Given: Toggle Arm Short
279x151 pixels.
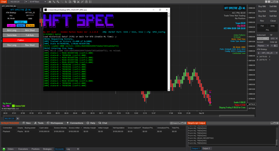Looking at the screenshot, I should coord(30,30).
